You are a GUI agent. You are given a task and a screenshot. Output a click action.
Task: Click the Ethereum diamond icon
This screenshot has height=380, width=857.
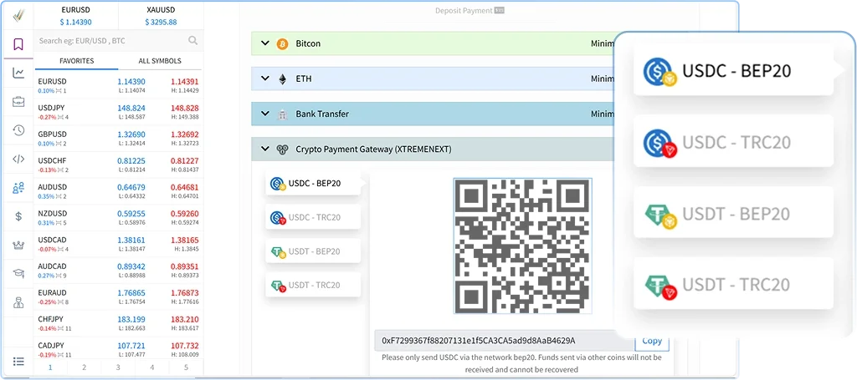coord(282,79)
